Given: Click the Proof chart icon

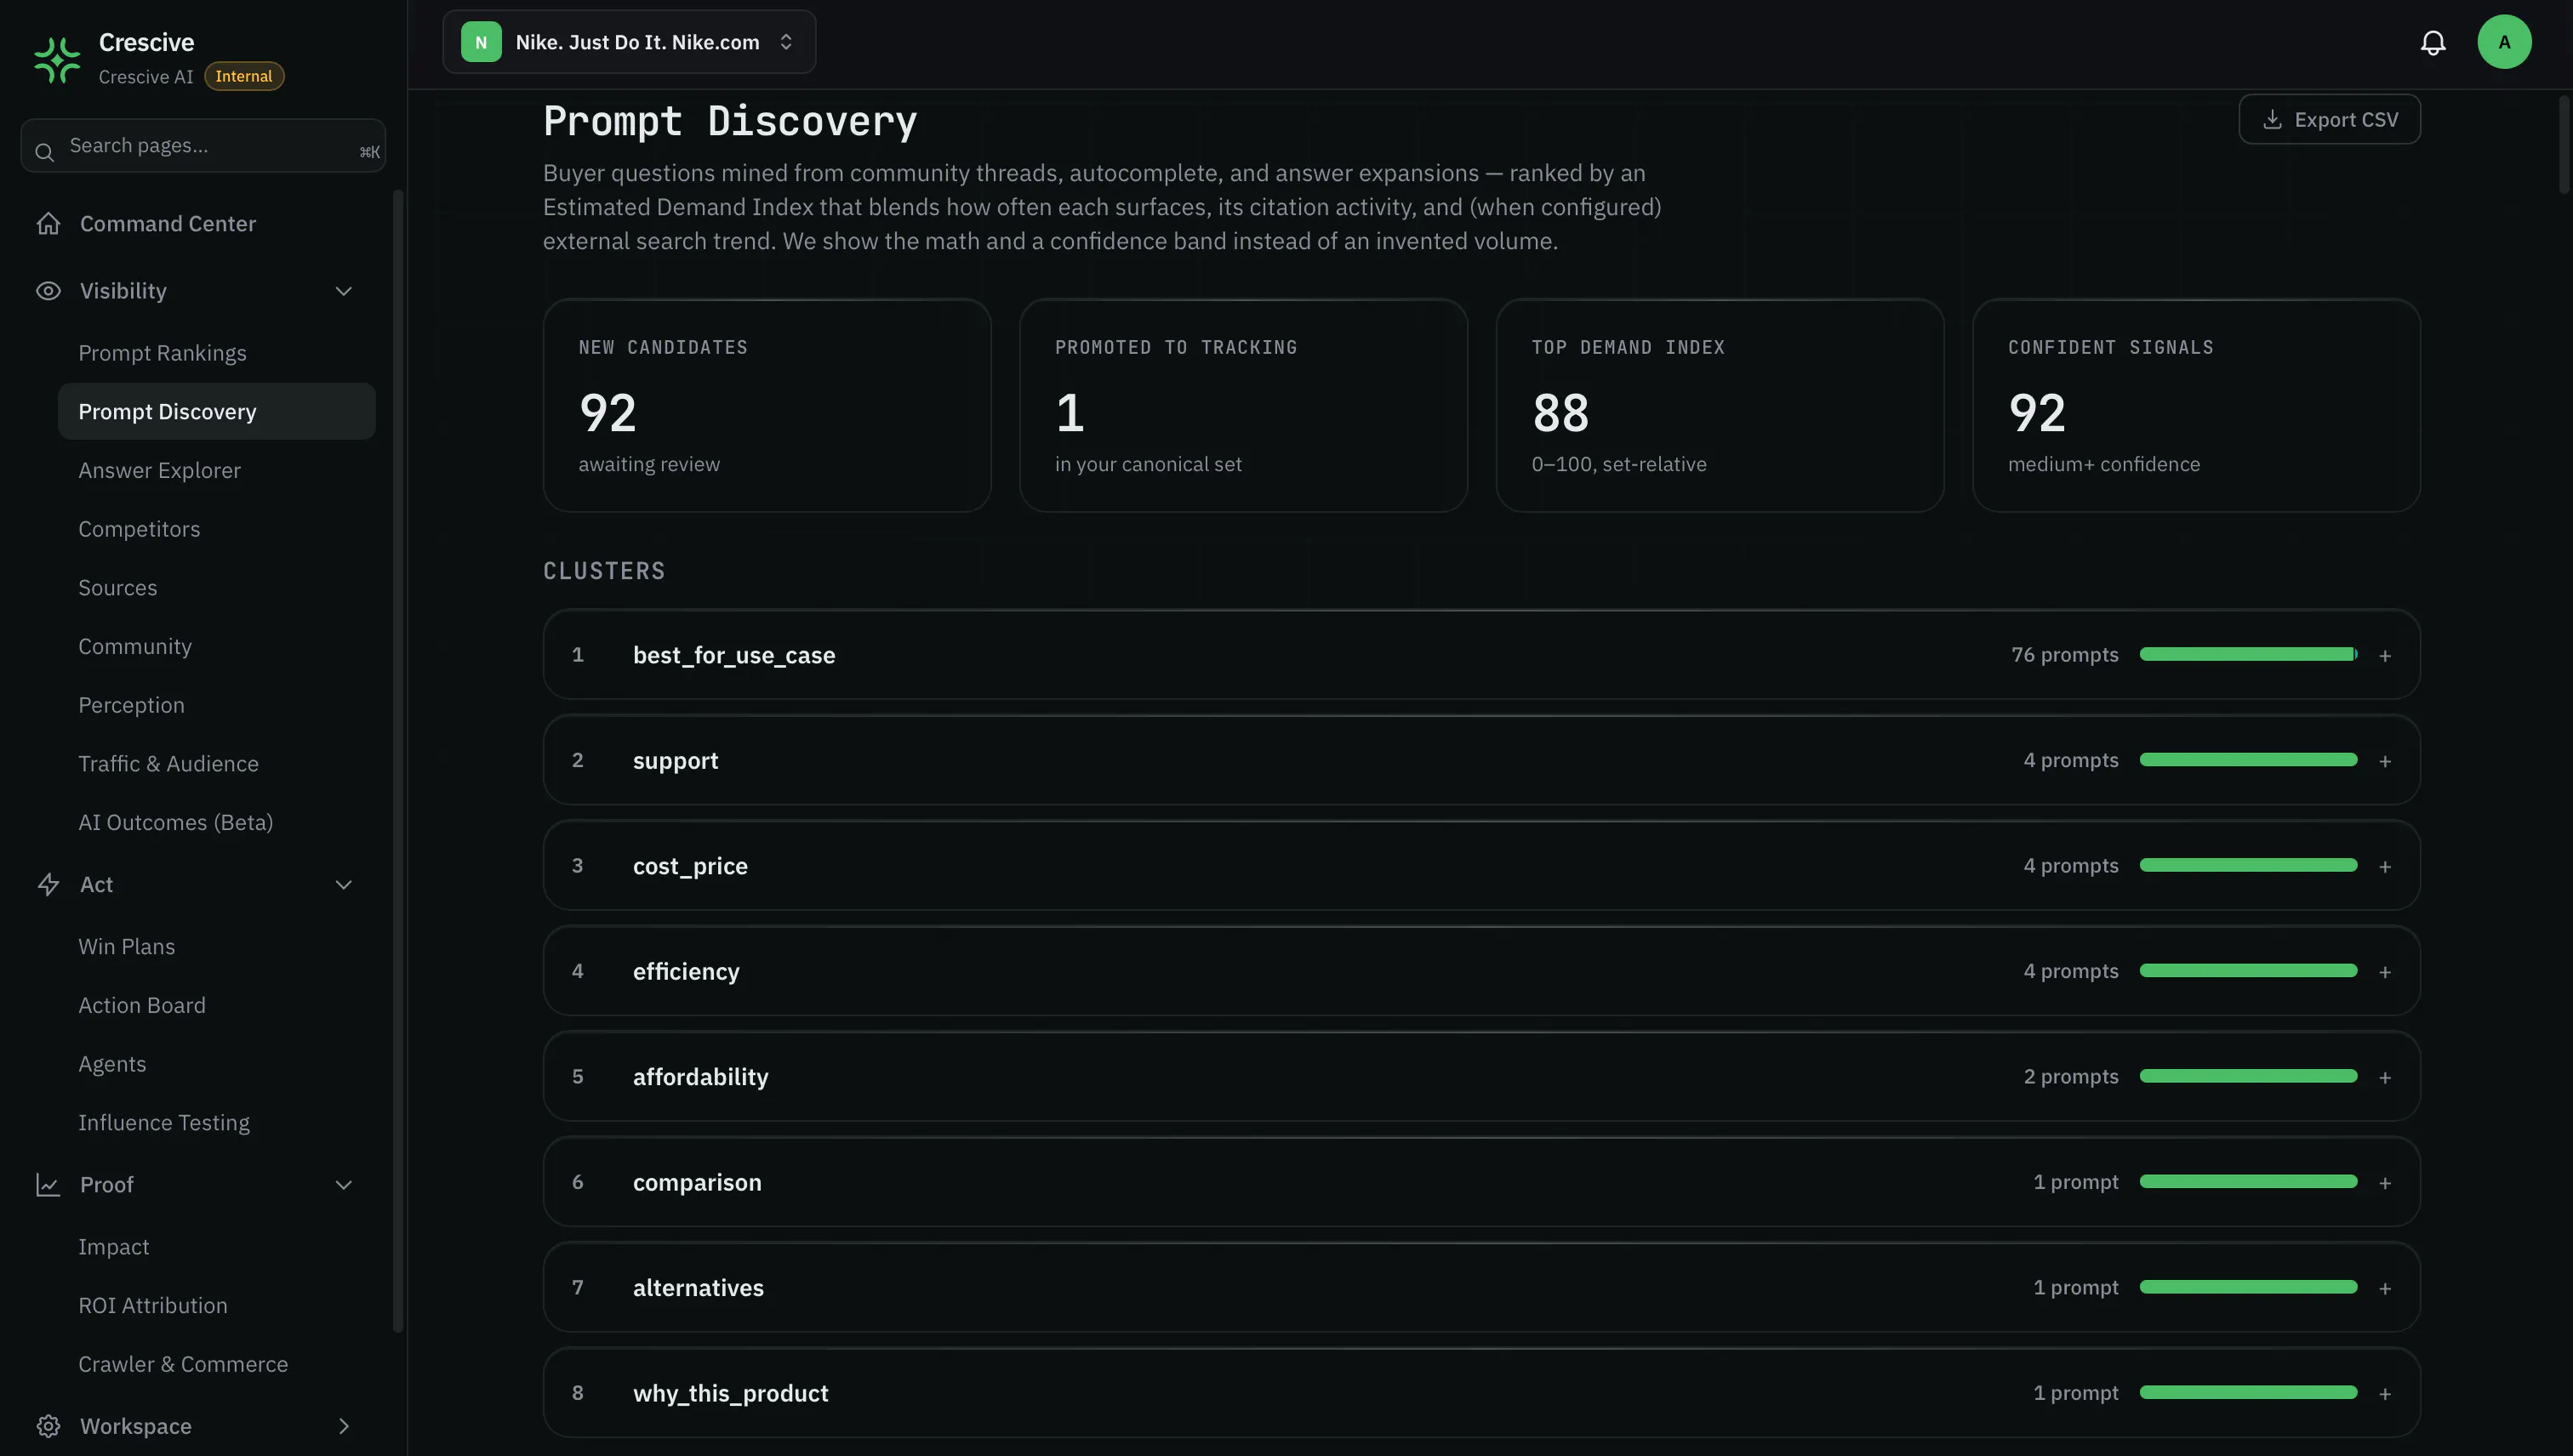Looking at the screenshot, I should coord(48,1184).
